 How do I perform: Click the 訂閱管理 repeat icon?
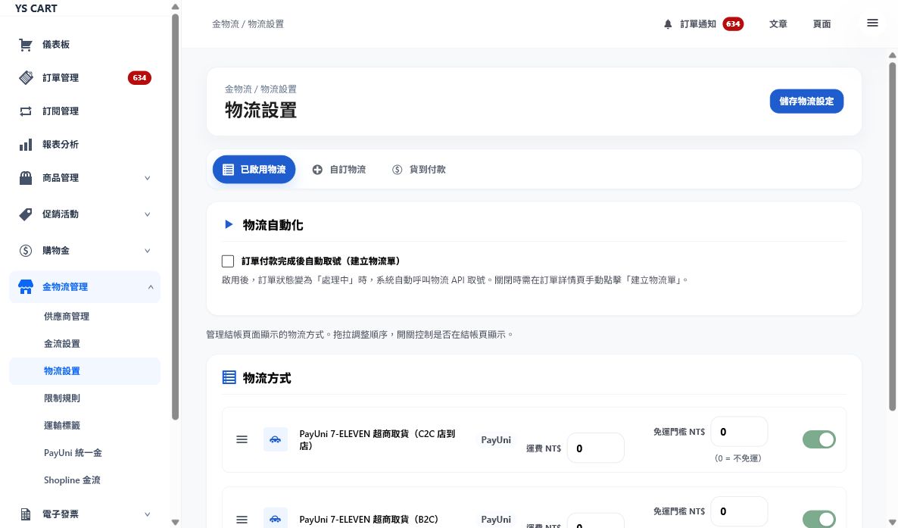[26, 111]
